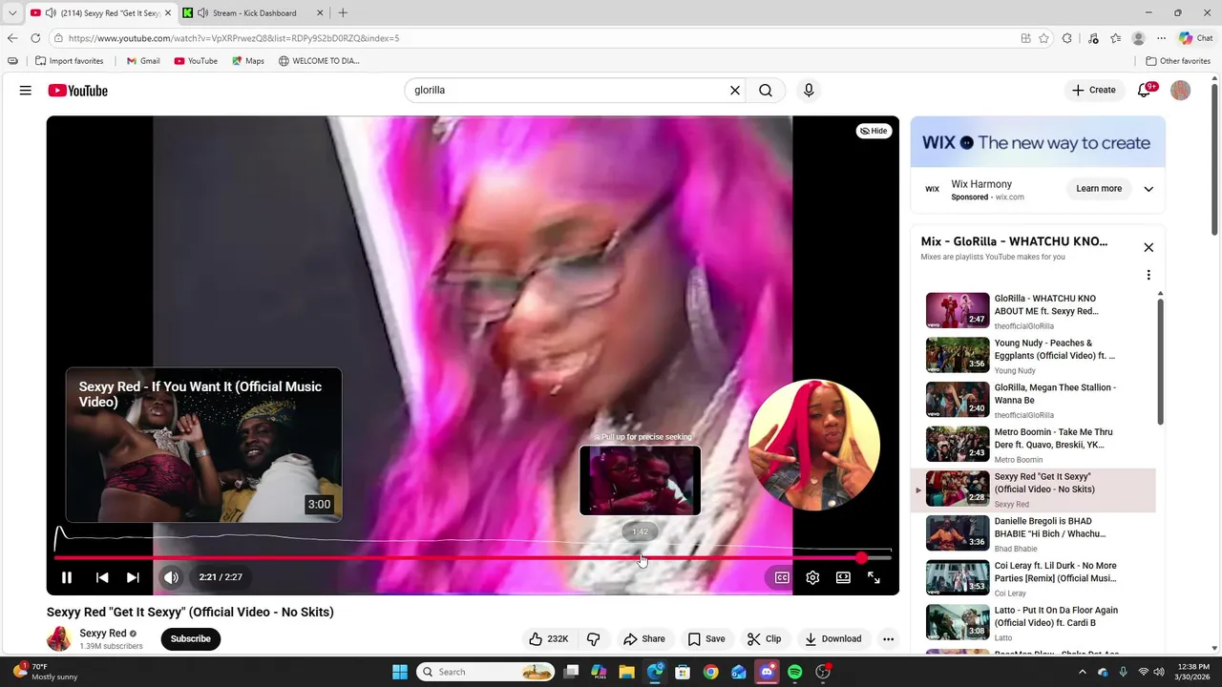Open suggested If You Want It video card

(203, 445)
